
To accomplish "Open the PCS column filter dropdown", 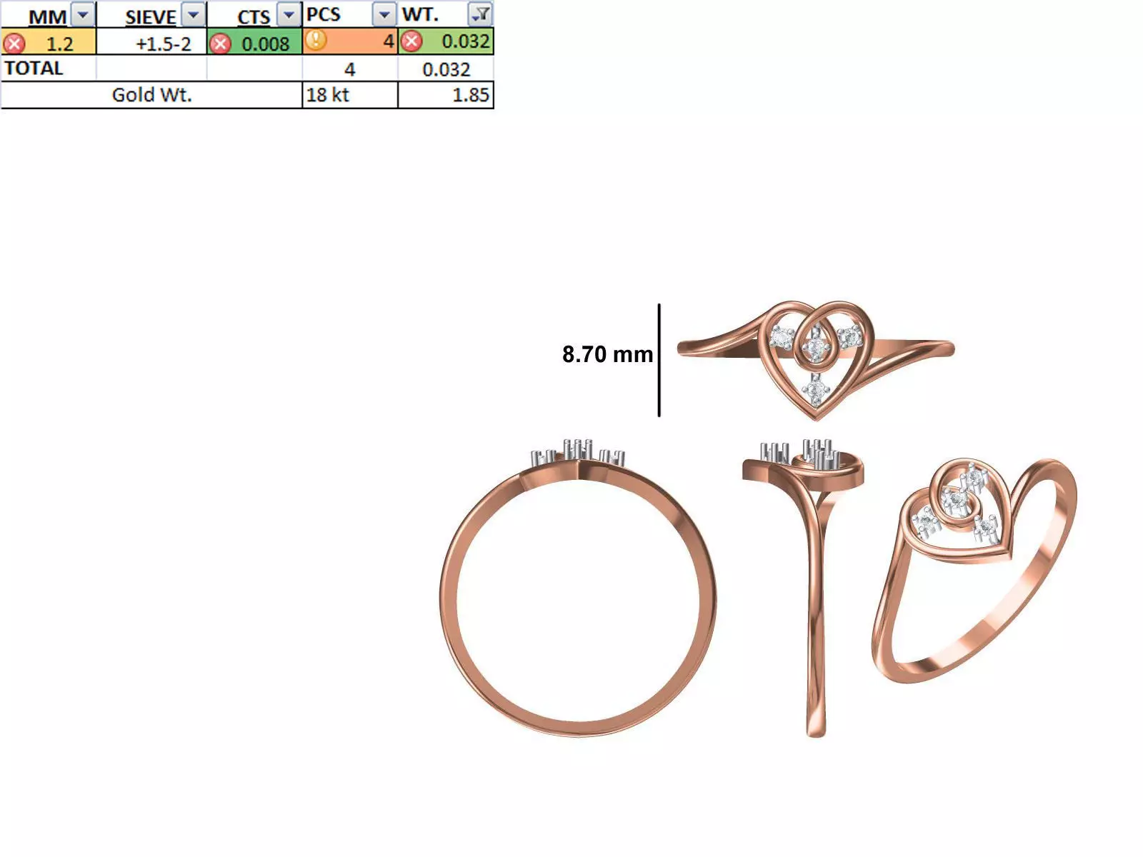I will pos(384,14).
